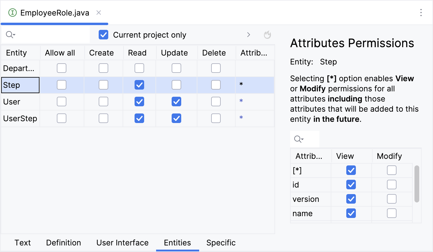Click the Read column header
This screenshot has width=433, height=252.
click(x=140, y=53)
